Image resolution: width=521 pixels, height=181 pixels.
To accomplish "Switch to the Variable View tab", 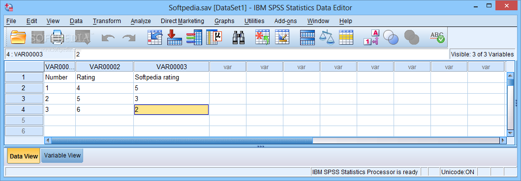I will (62, 155).
